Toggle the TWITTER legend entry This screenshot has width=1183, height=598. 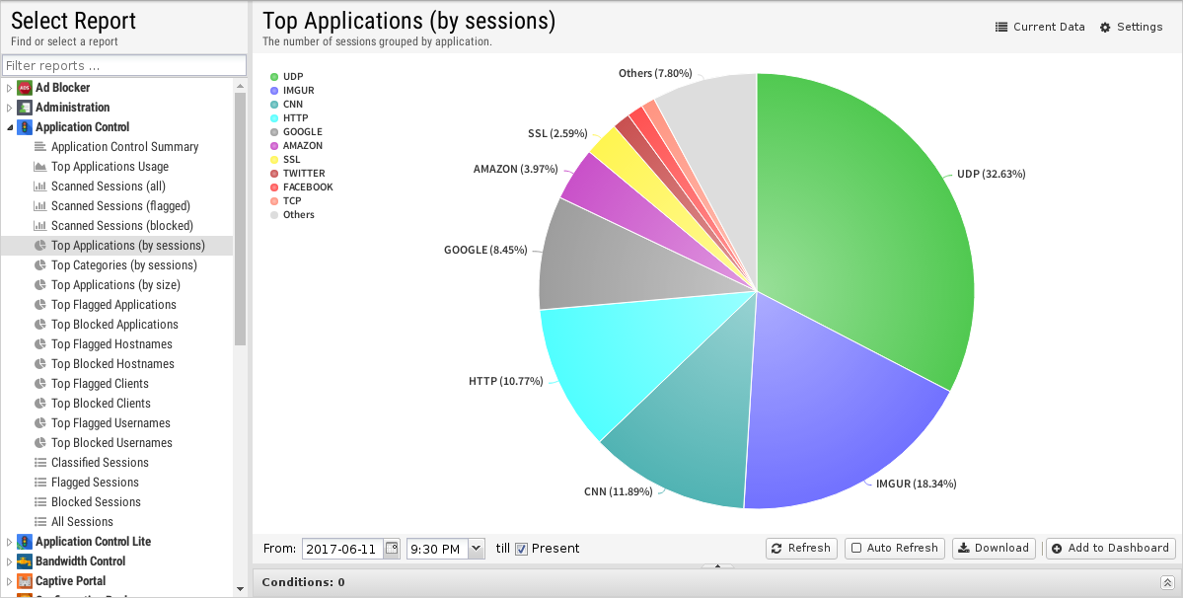point(298,174)
